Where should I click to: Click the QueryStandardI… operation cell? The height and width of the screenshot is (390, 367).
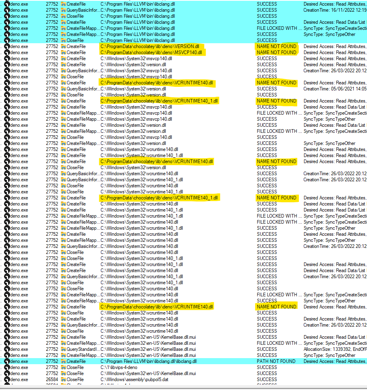(x=83, y=349)
